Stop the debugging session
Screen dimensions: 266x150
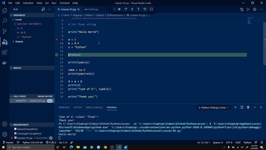pyautogui.click(x=151, y=9)
